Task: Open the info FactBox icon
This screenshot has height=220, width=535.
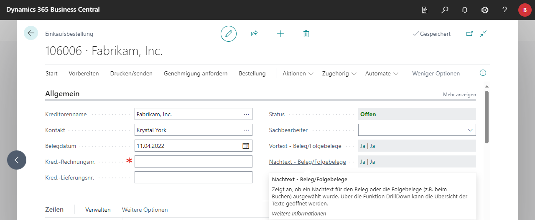Action: [483, 73]
